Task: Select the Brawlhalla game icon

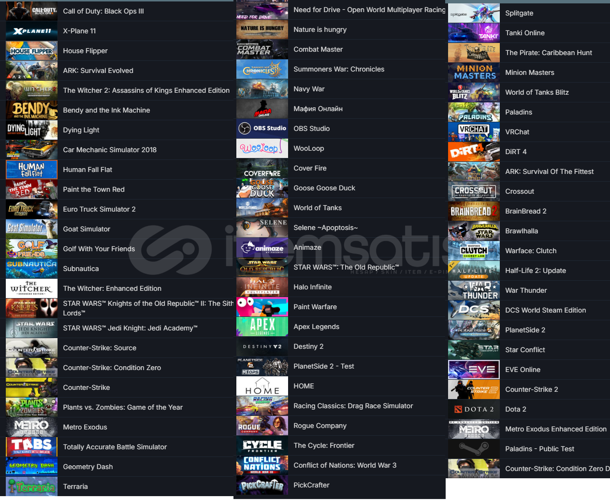Action: [x=474, y=231]
